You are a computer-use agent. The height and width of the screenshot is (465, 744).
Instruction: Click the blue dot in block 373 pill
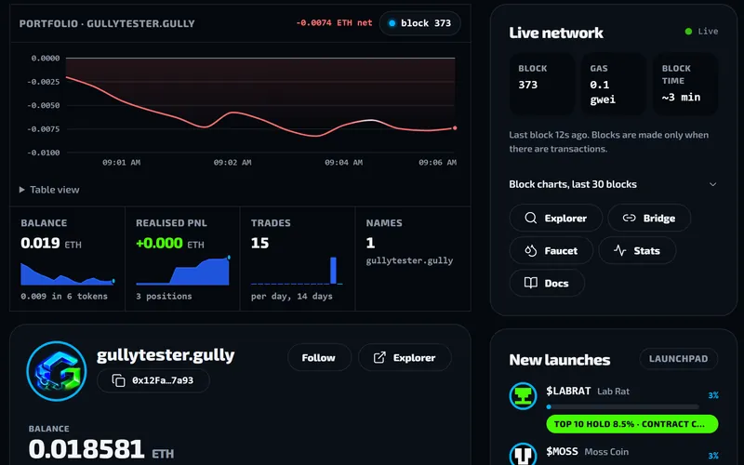tap(392, 23)
